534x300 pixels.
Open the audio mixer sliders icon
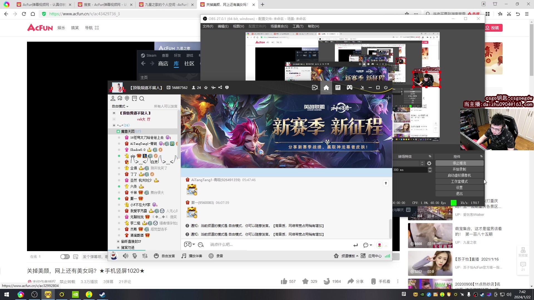pyautogui.click(x=145, y=256)
